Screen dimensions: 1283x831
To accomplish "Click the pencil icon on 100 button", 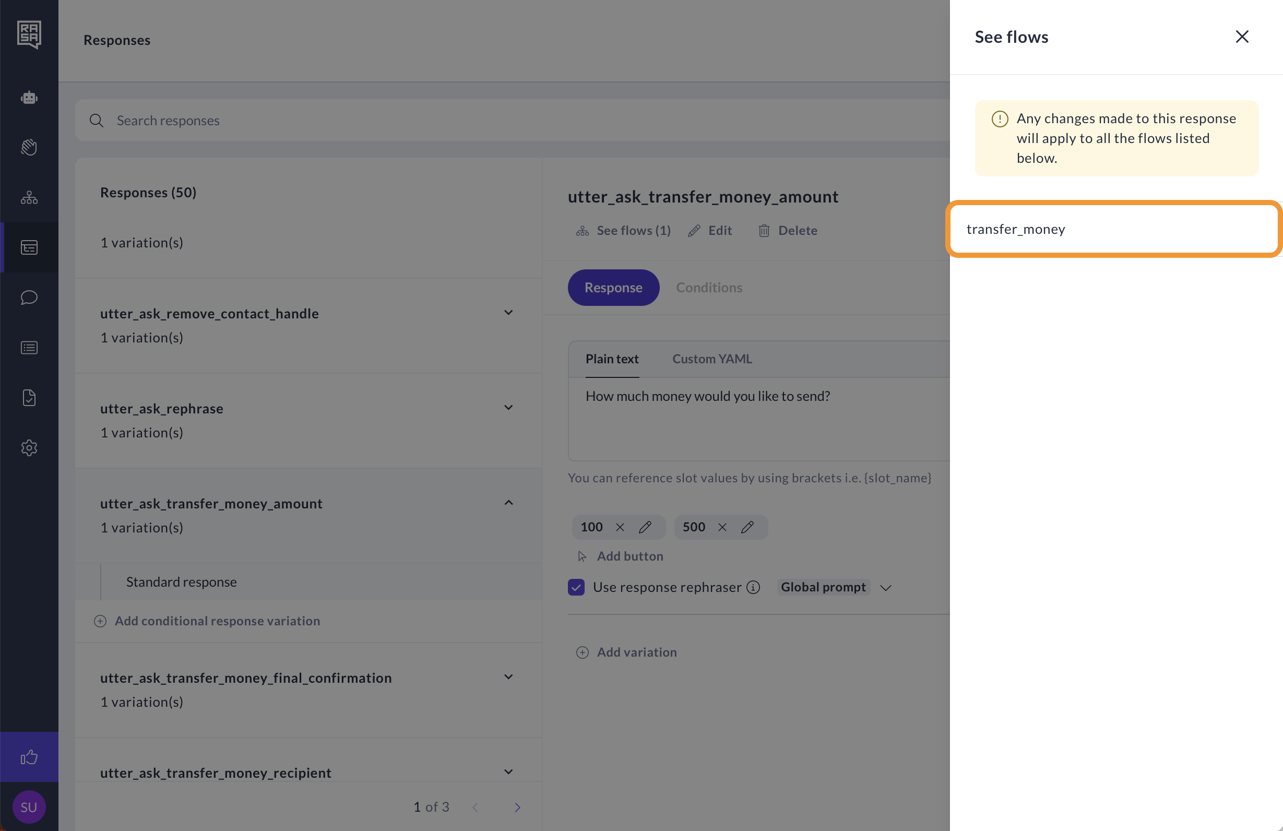I will [645, 527].
